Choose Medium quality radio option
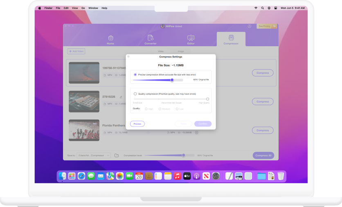This screenshot has height=207, width=342. [160, 109]
